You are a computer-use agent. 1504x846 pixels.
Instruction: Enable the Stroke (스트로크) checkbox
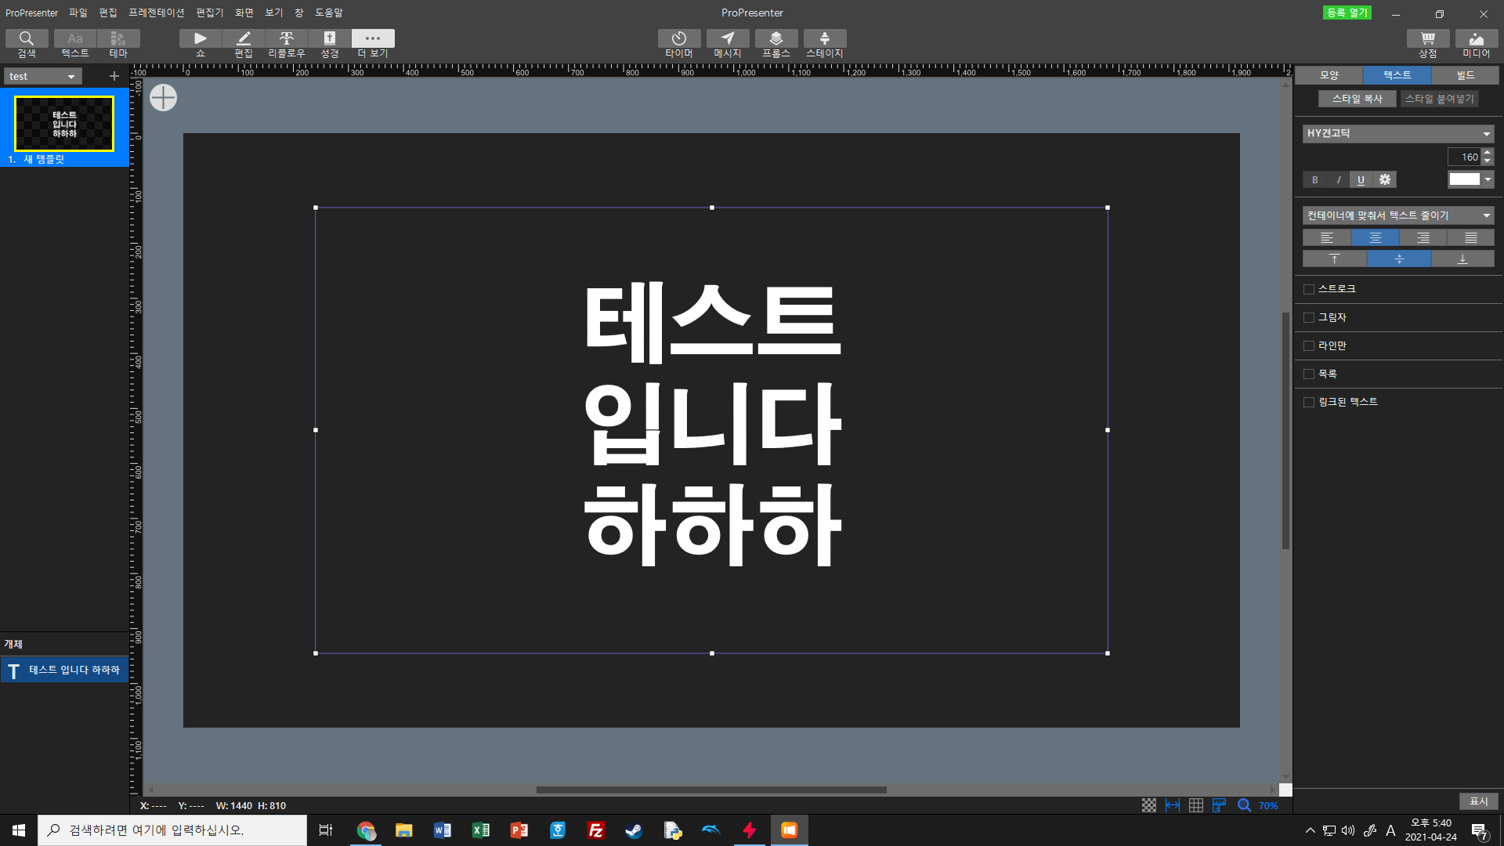tap(1308, 290)
